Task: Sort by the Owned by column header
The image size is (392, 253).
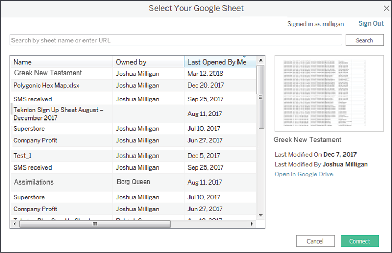Action: 148,62
